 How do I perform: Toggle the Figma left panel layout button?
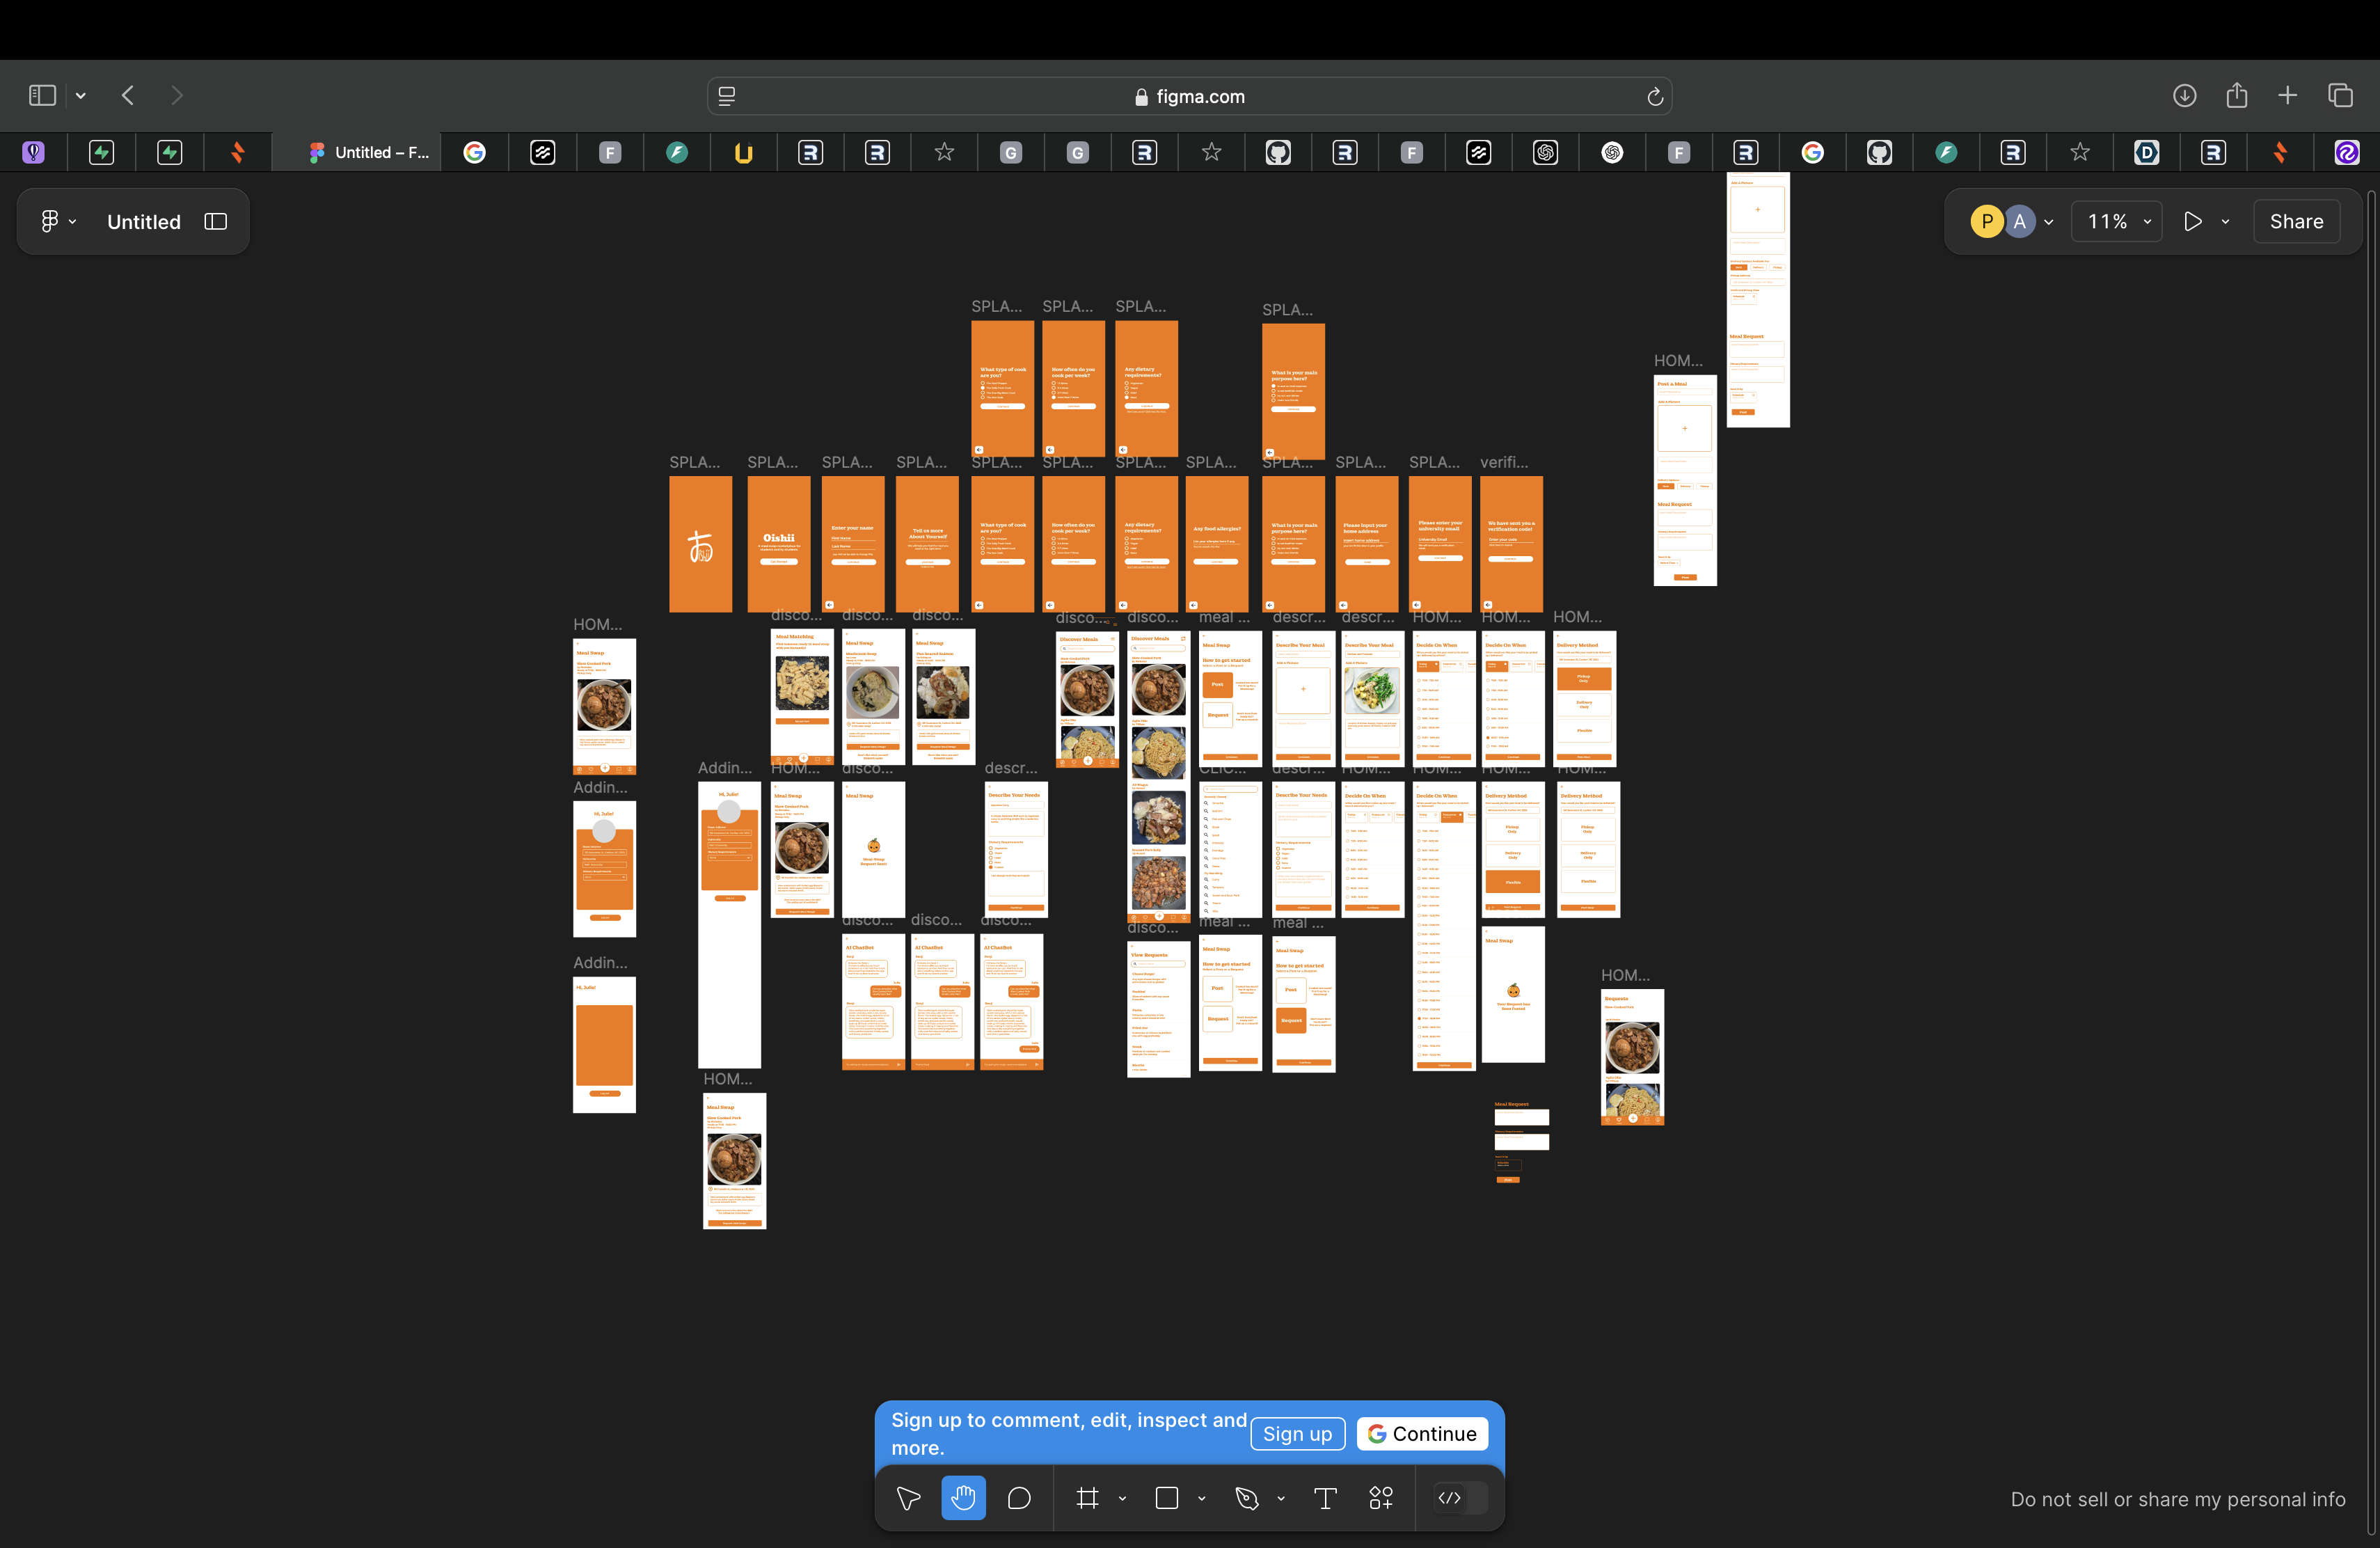[x=216, y=222]
